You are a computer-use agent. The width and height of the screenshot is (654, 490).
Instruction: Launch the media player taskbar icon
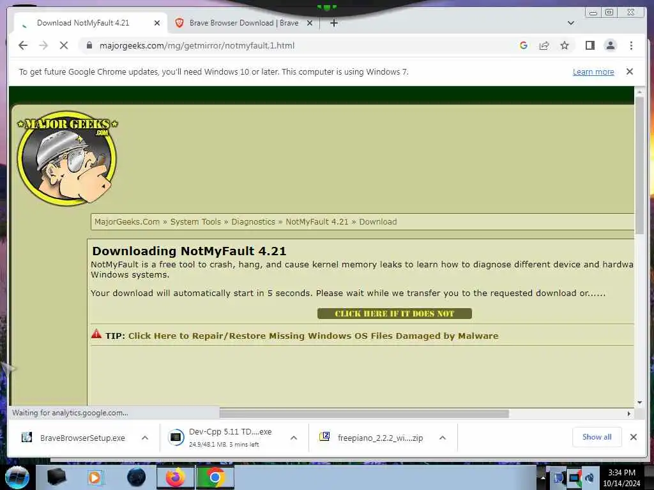96,477
